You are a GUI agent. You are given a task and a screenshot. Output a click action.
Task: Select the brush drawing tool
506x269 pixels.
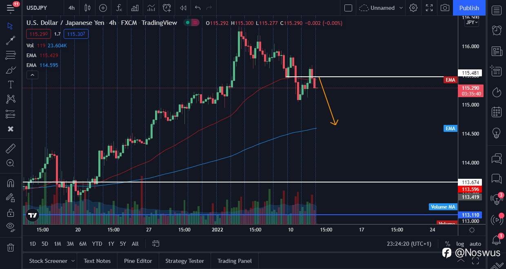[x=10, y=69]
